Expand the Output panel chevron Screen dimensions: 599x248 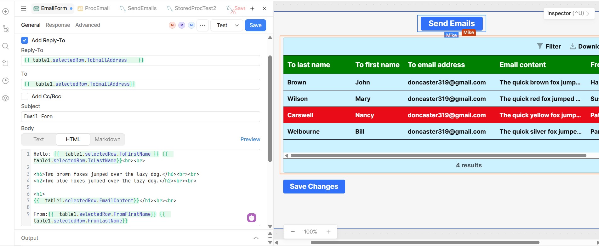(256, 238)
